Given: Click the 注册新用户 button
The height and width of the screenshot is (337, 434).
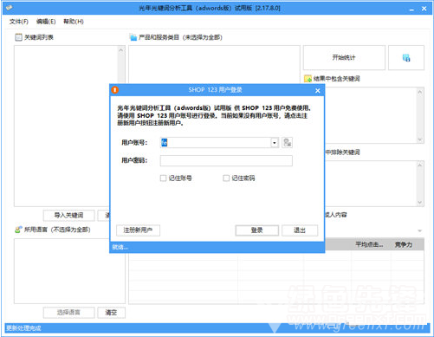Looking at the screenshot, I should point(138,230).
